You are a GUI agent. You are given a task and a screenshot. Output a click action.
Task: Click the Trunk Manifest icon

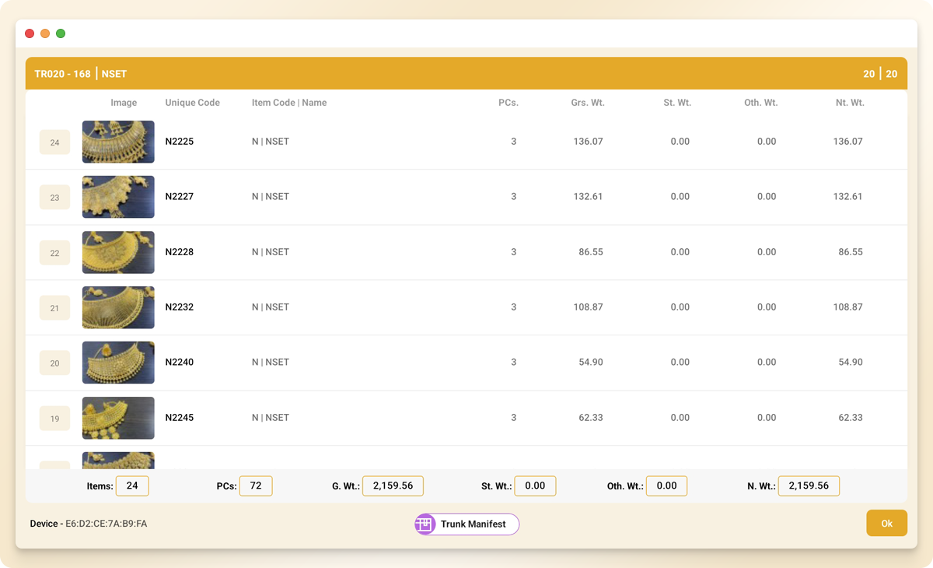425,524
